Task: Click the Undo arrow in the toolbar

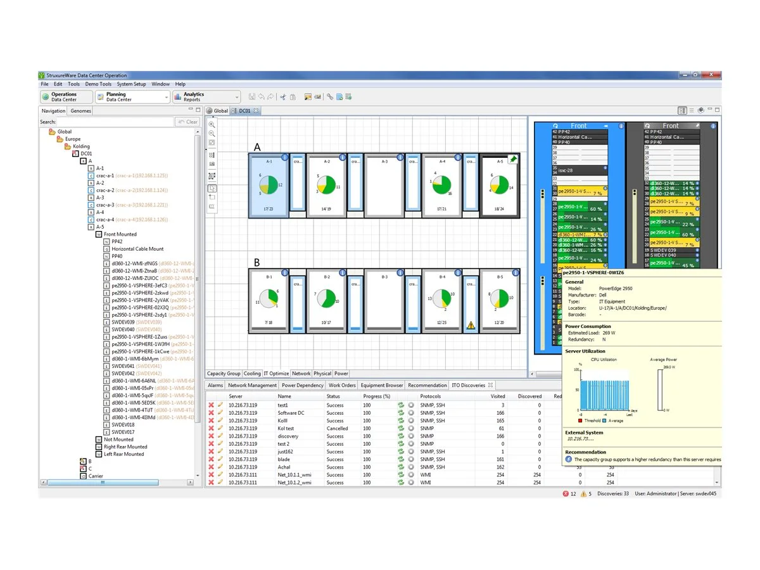Action: click(x=262, y=97)
